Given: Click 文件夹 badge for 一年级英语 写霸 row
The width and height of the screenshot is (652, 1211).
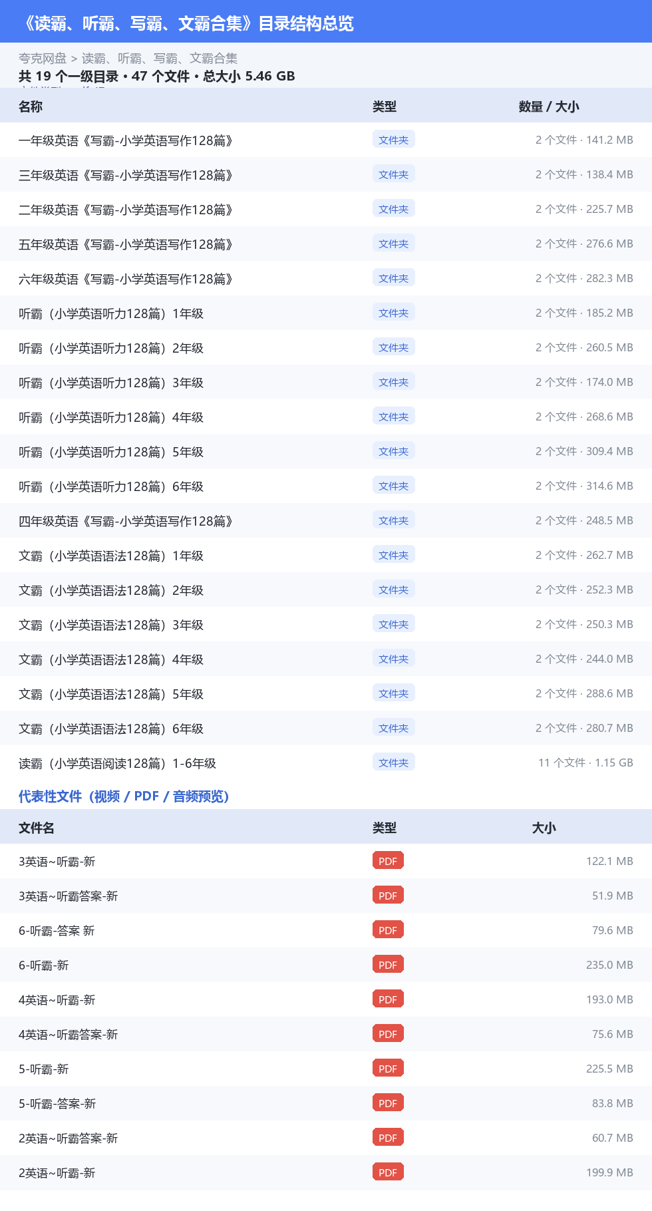Looking at the screenshot, I should pos(394,140).
